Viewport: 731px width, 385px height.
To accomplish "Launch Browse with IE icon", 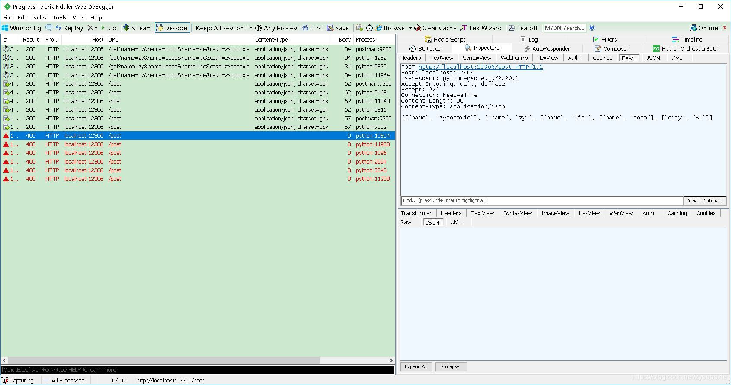I will click(390, 28).
